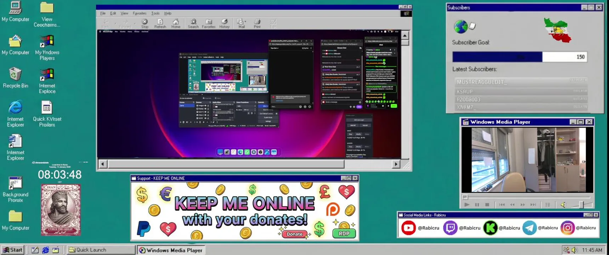The image size is (609, 255).
Task: Open the Help menu
Action: (168, 13)
